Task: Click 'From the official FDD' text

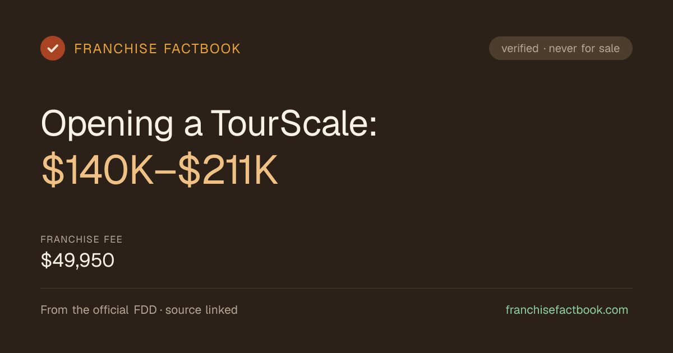Action: coord(99,310)
